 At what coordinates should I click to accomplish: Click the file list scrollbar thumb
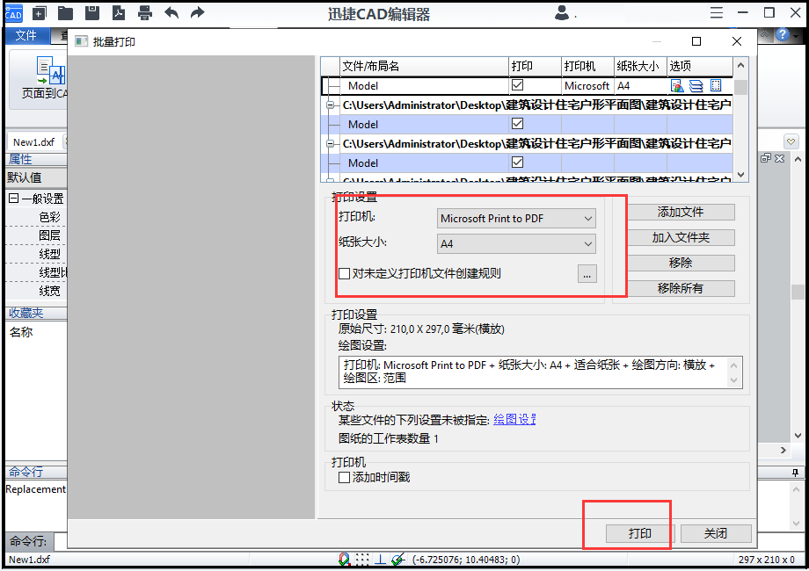click(x=741, y=87)
